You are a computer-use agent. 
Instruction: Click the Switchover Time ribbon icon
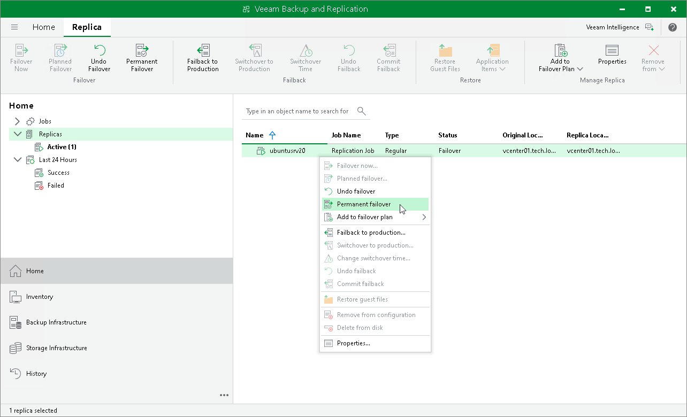306,58
